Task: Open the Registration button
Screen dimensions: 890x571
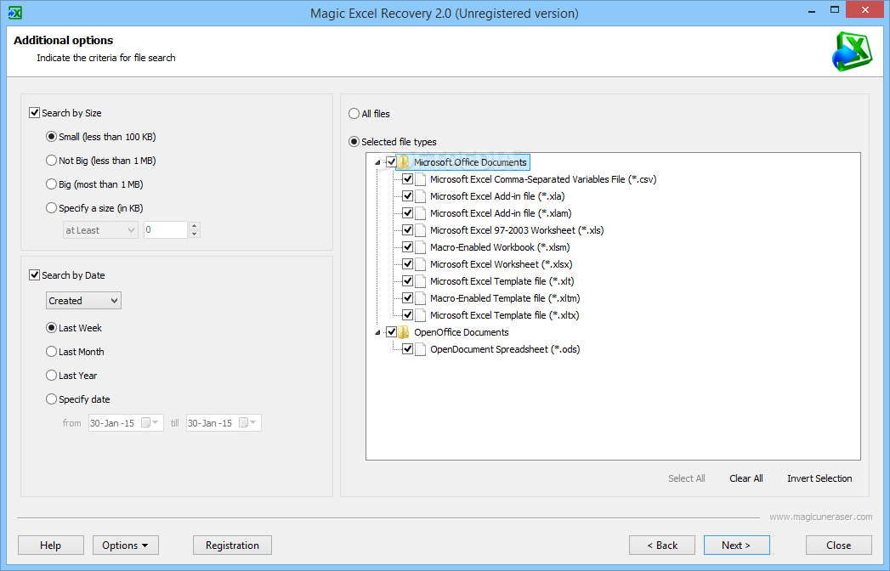Action: click(232, 546)
